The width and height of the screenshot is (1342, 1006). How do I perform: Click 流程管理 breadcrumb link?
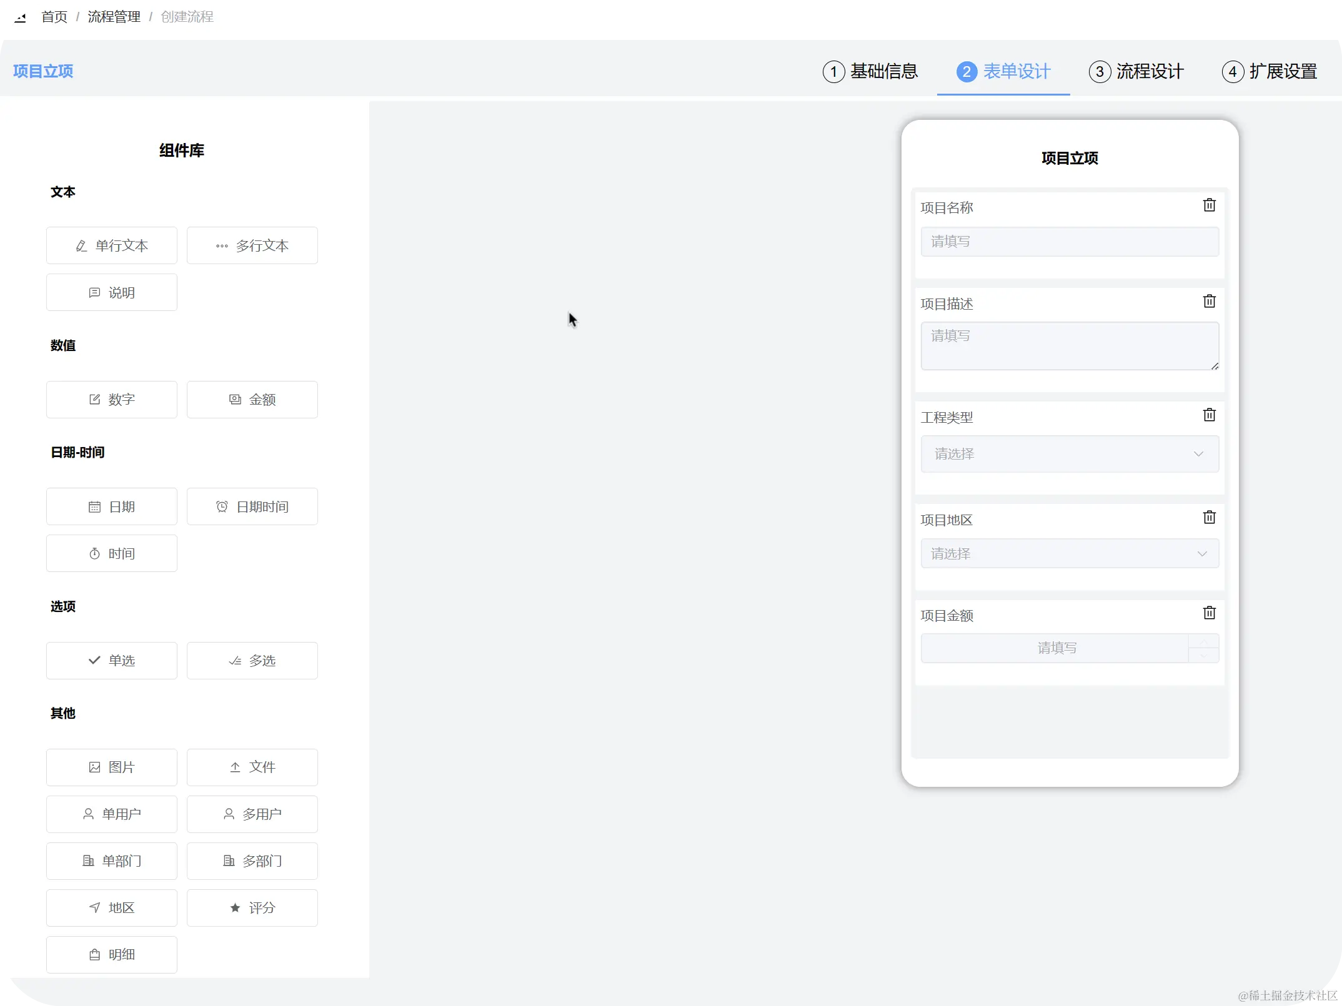tap(114, 17)
